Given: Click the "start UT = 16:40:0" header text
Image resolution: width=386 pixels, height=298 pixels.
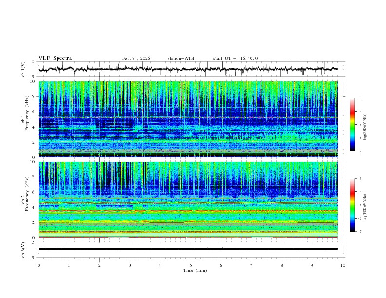Looking at the screenshot, I should click(235, 58).
